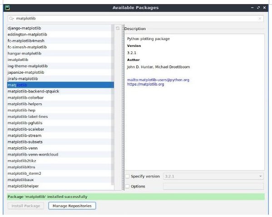Select matplotlib-backend-qtquick package
The height and width of the screenshot is (217, 272).
tap(60, 91)
